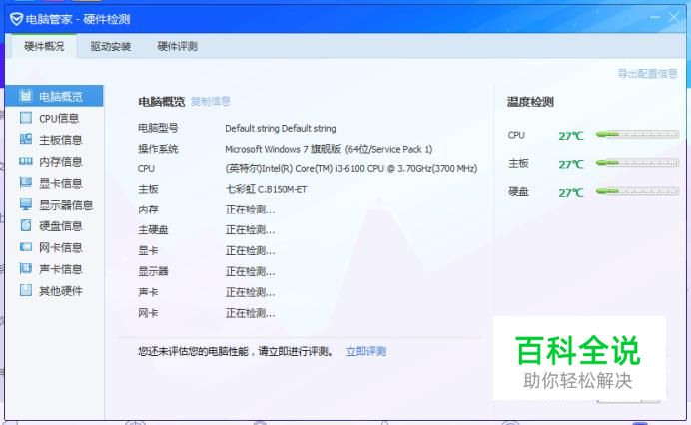
Task: Click 正在检测 in the 网卡 row
Action: 250,313
